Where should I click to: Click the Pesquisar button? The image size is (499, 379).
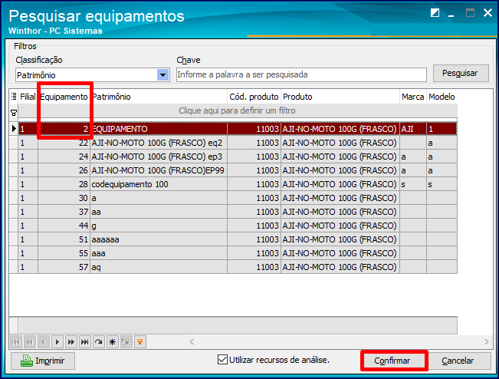tap(461, 73)
